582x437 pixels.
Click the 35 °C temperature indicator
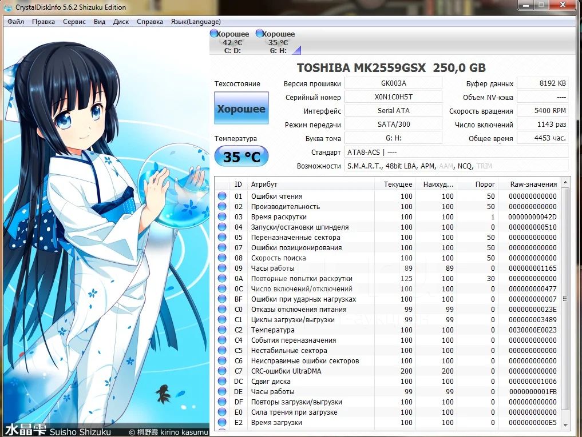(241, 157)
